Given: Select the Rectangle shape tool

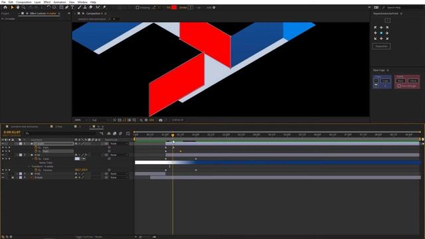Looking at the screenshot, I should pyautogui.click(x=62, y=7).
